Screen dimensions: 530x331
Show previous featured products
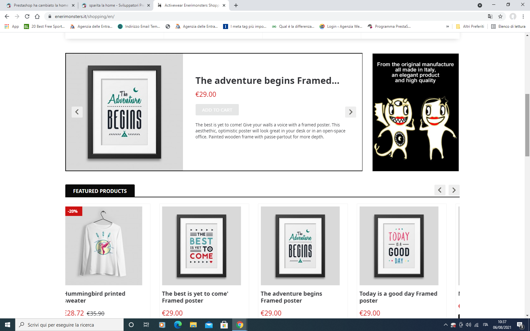pyautogui.click(x=440, y=190)
